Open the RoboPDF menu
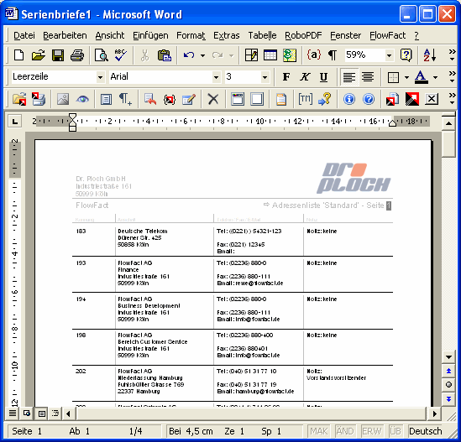The width and height of the screenshot is (461, 442). (x=303, y=35)
